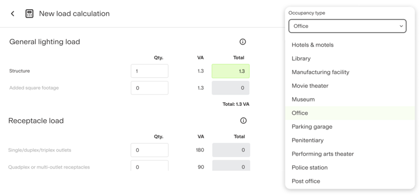Focus the Structure quantity input field
Viewport: 420px width, 195px height.
[150, 71]
